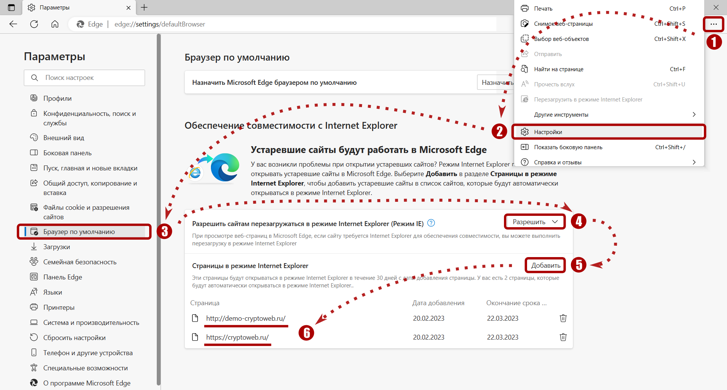Image resolution: width=727 pixels, height=390 pixels.
Task: Click the Поиск настроек search field
Action: coord(84,78)
